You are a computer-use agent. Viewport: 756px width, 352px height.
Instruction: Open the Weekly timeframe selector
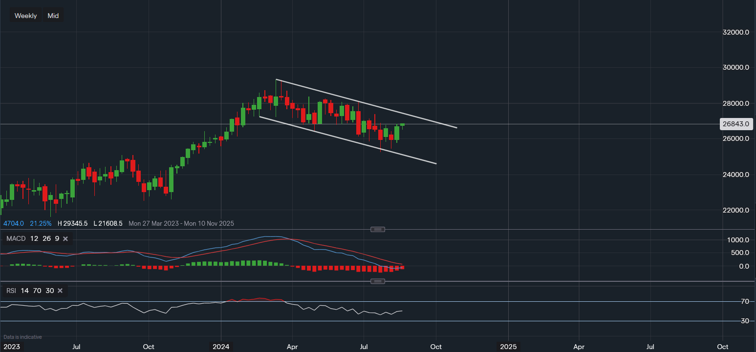click(x=25, y=16)
